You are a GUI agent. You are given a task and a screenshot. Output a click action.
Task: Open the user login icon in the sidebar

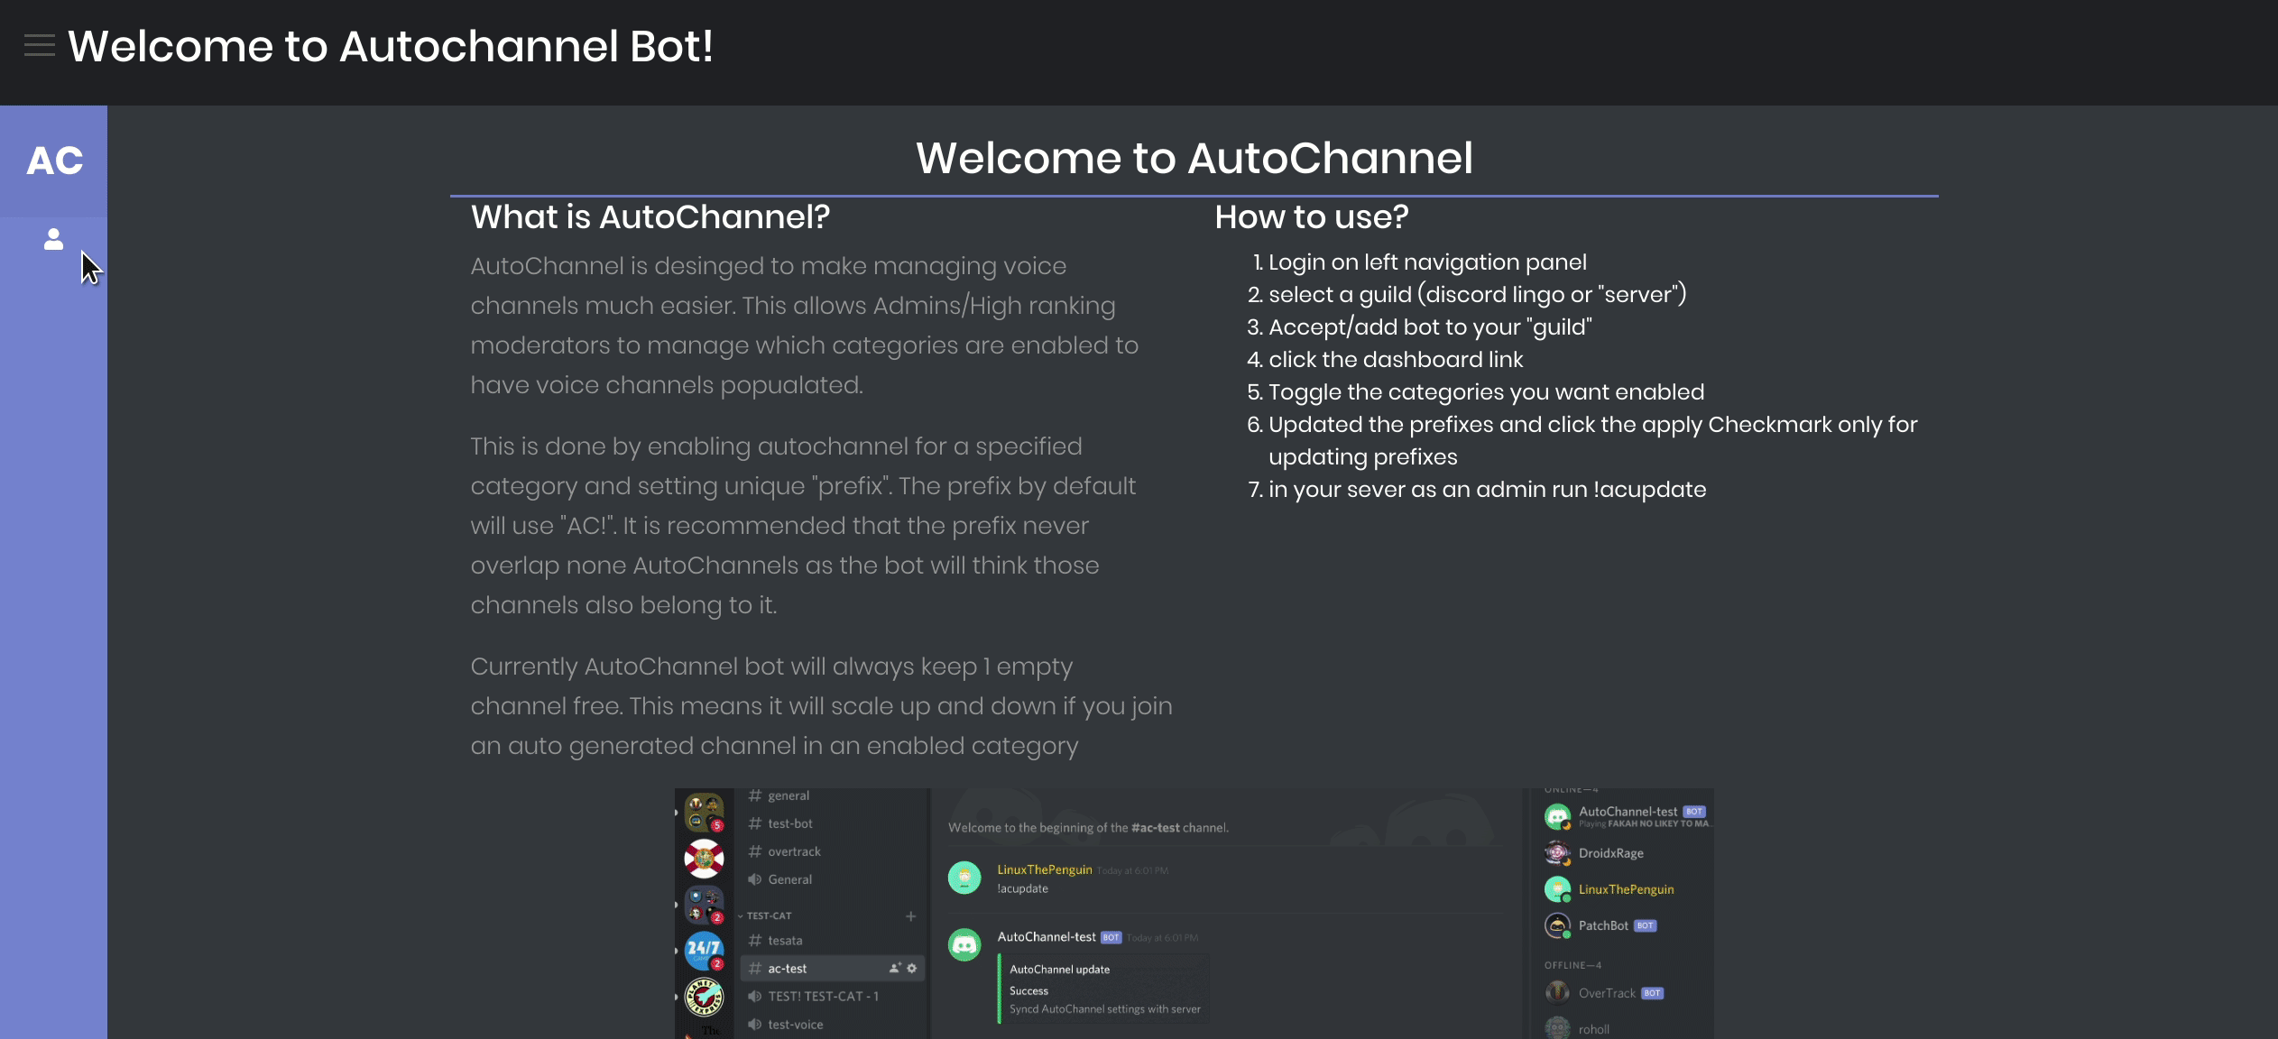click(x=53, y=239)
